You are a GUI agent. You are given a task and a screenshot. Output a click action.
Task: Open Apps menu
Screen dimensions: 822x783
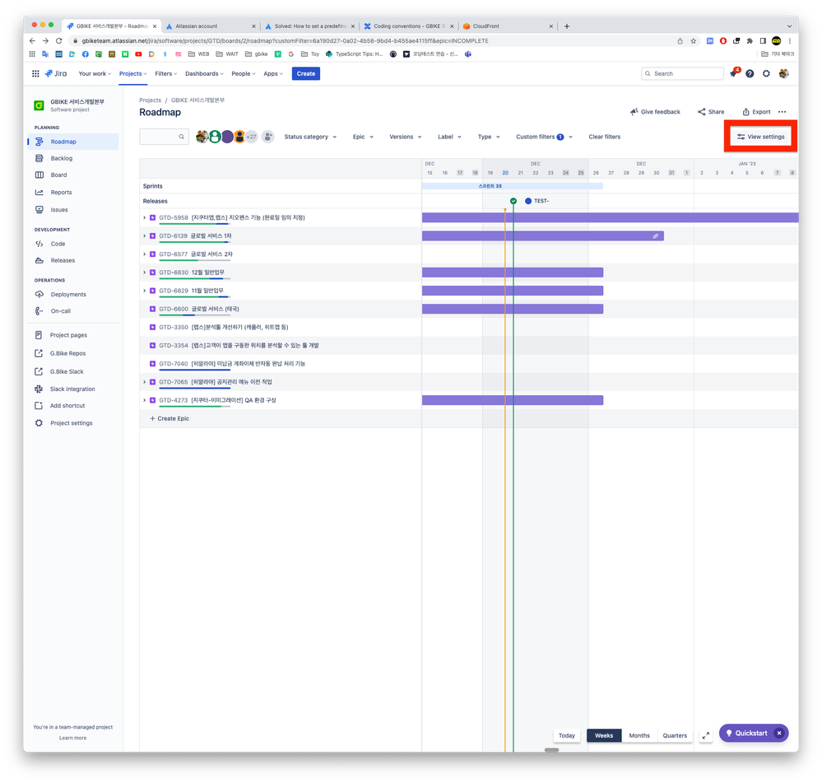[x=272, y=74]
